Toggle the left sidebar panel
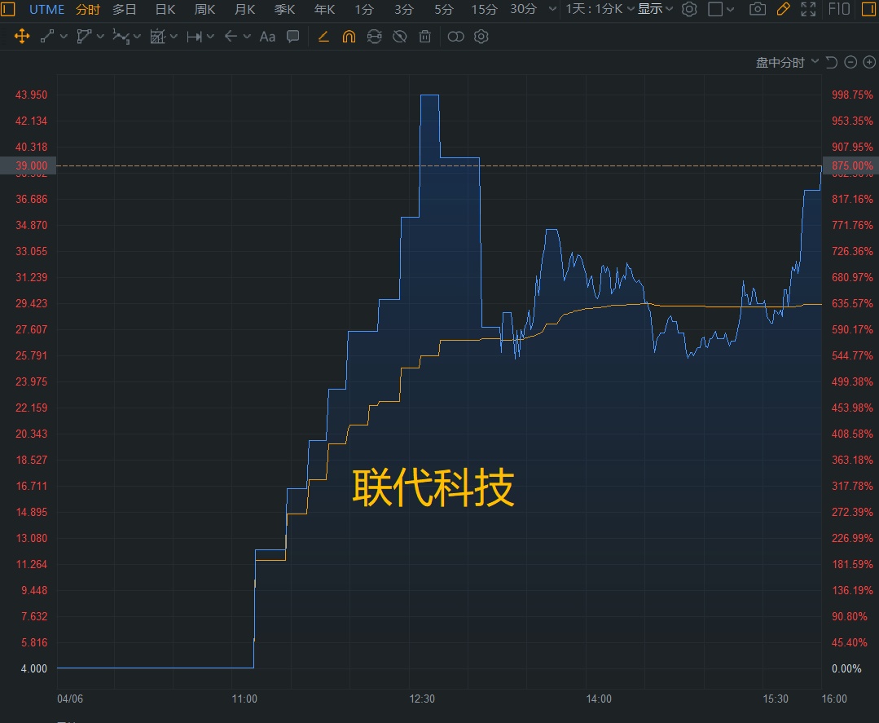879x723 pixels. [8, 9]
